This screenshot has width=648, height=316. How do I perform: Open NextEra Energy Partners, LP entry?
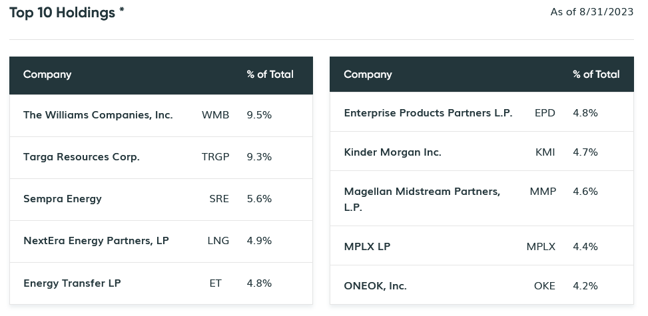pyautogui.click(x=96, y=241)
